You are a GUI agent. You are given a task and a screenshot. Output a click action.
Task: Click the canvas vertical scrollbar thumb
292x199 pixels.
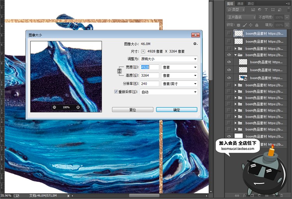point(211,41)
